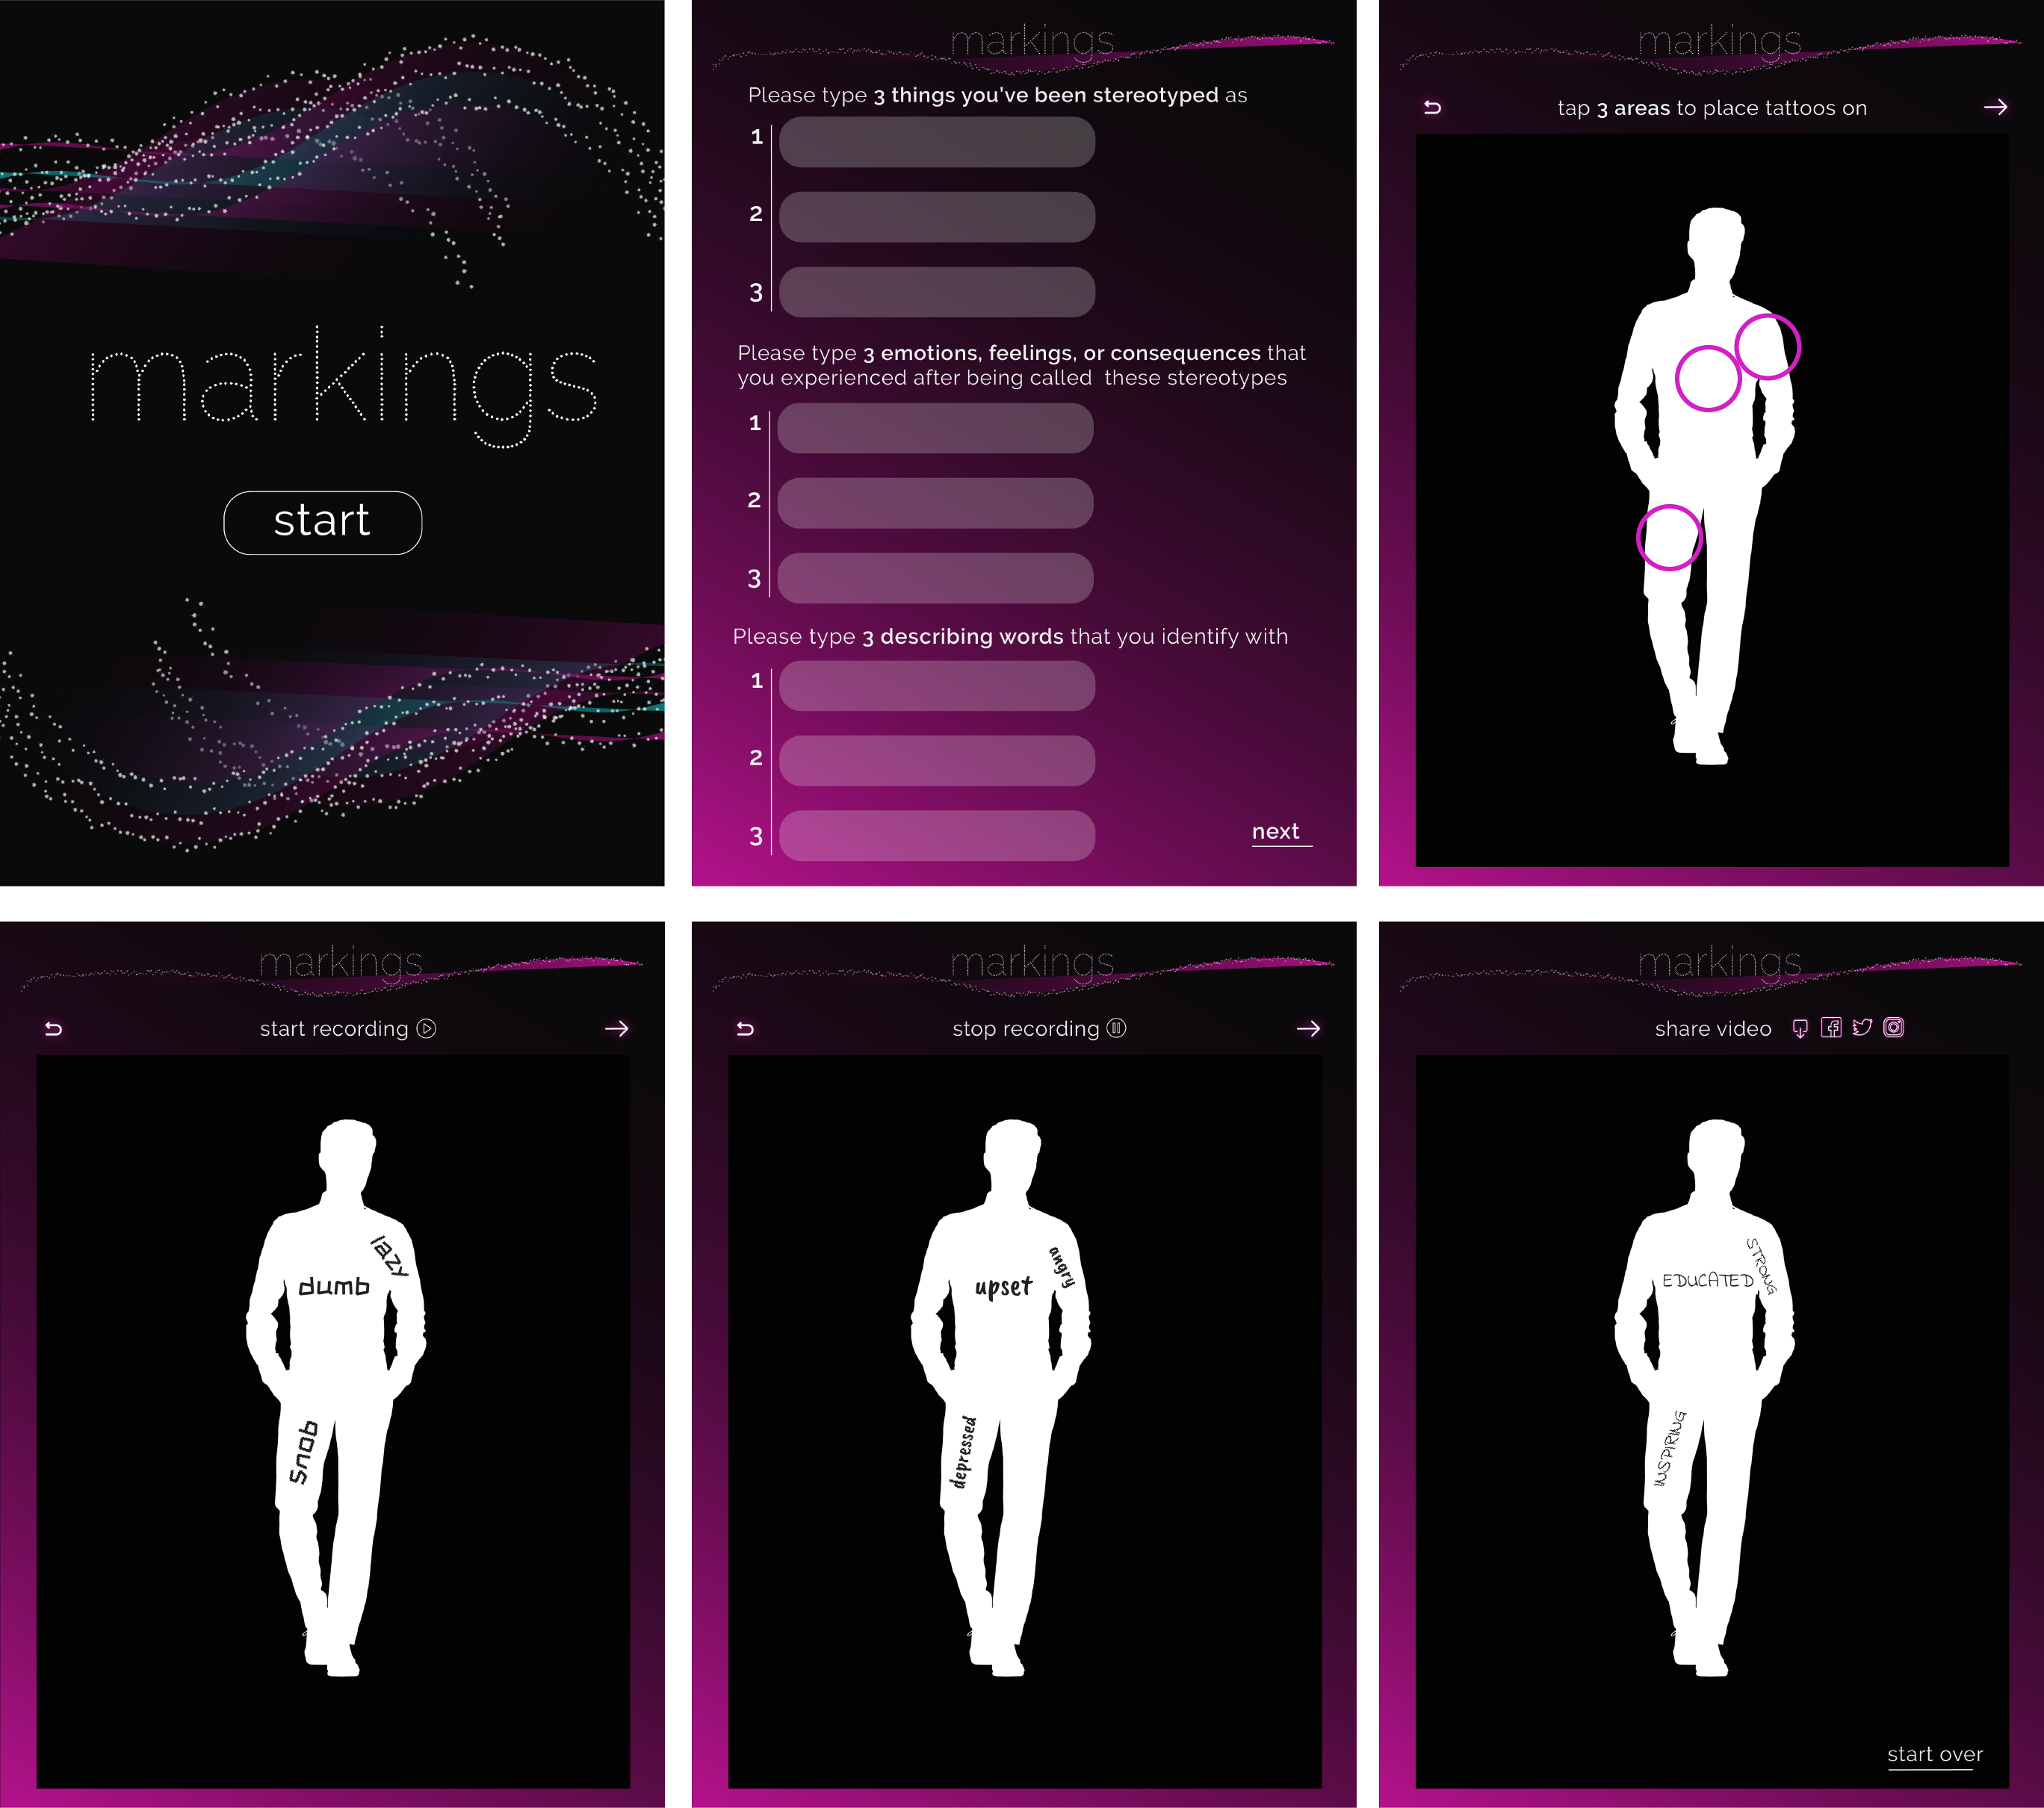Tap the back arrow on the start recording screen
The height and width of the screenshot is (1808, 2044).
point(54,1028)
